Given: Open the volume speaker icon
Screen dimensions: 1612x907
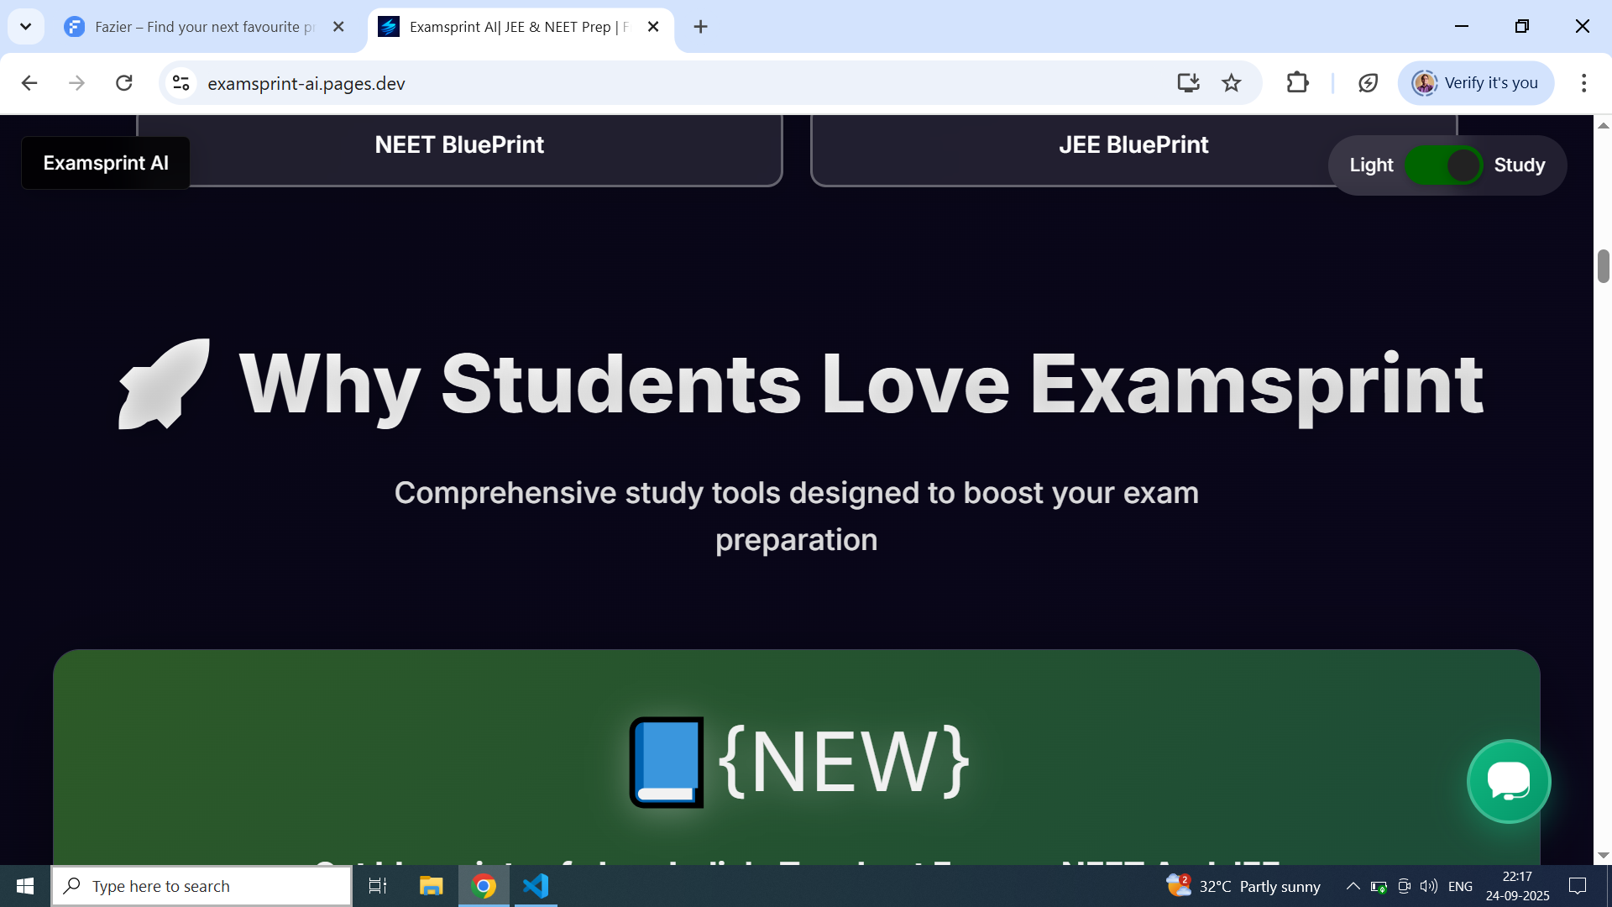Looking at the screenshot, I should tap(1428, 886).
